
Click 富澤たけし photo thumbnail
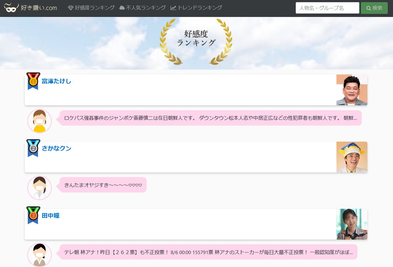point(352,90)
